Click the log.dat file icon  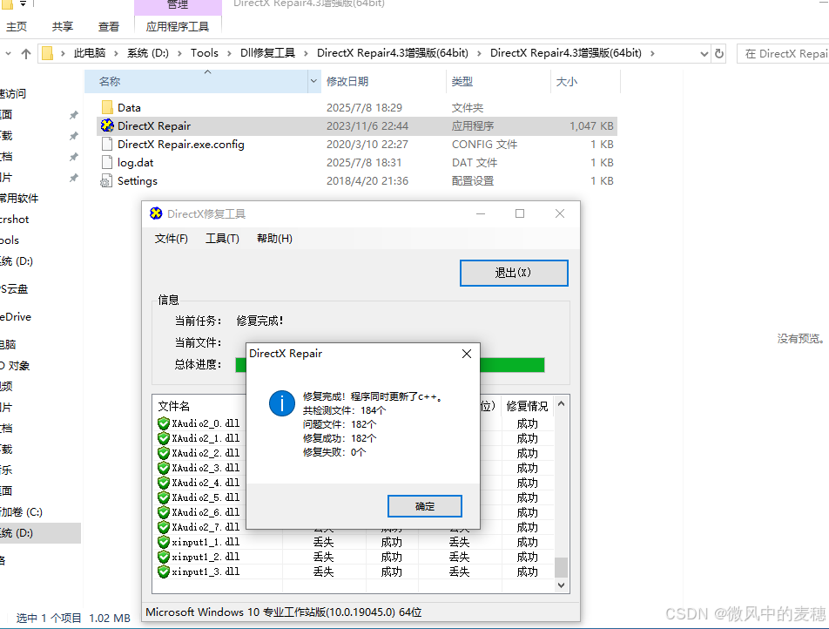107,162
